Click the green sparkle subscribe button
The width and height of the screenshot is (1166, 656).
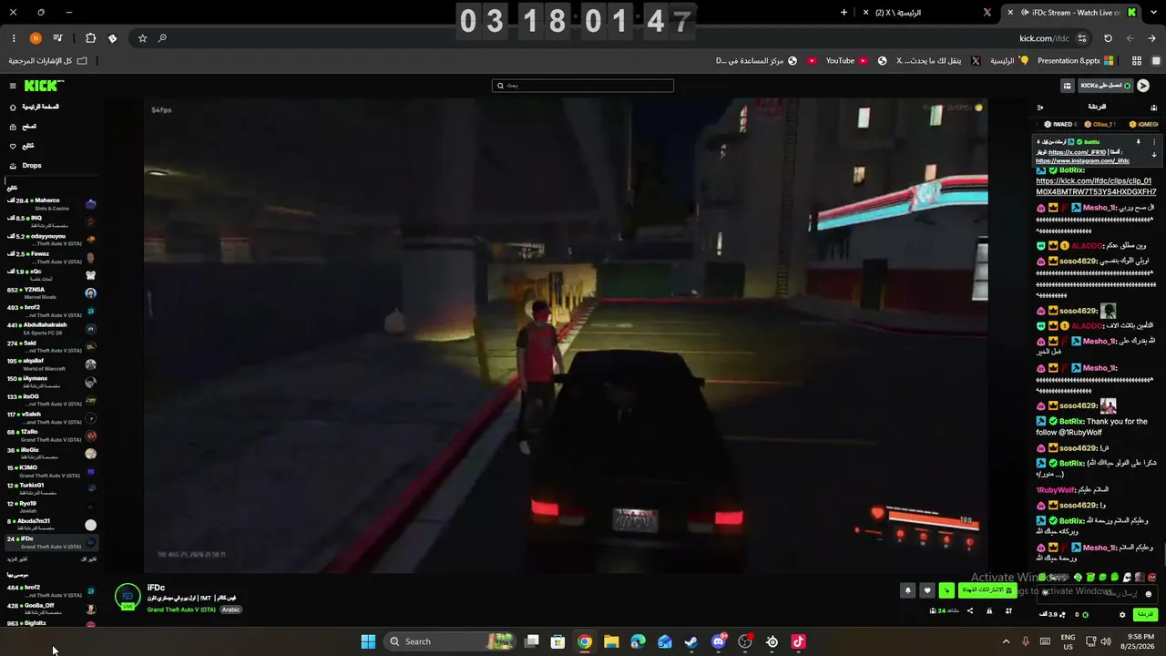[947, 590]
